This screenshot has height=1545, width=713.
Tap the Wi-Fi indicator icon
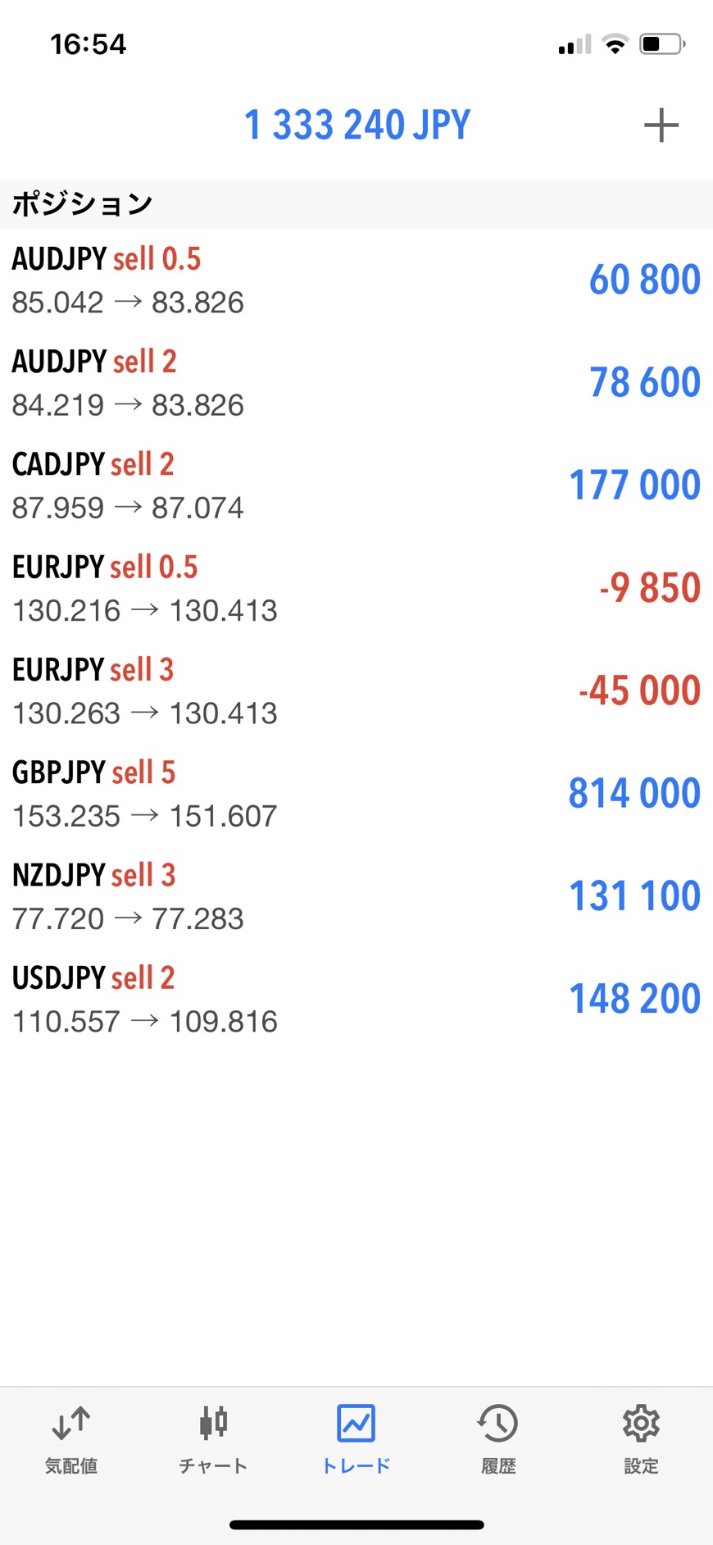615,44
